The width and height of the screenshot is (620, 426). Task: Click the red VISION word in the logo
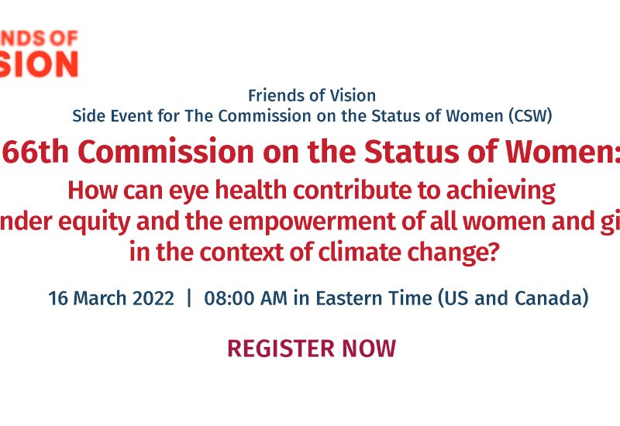pos(39,64)
